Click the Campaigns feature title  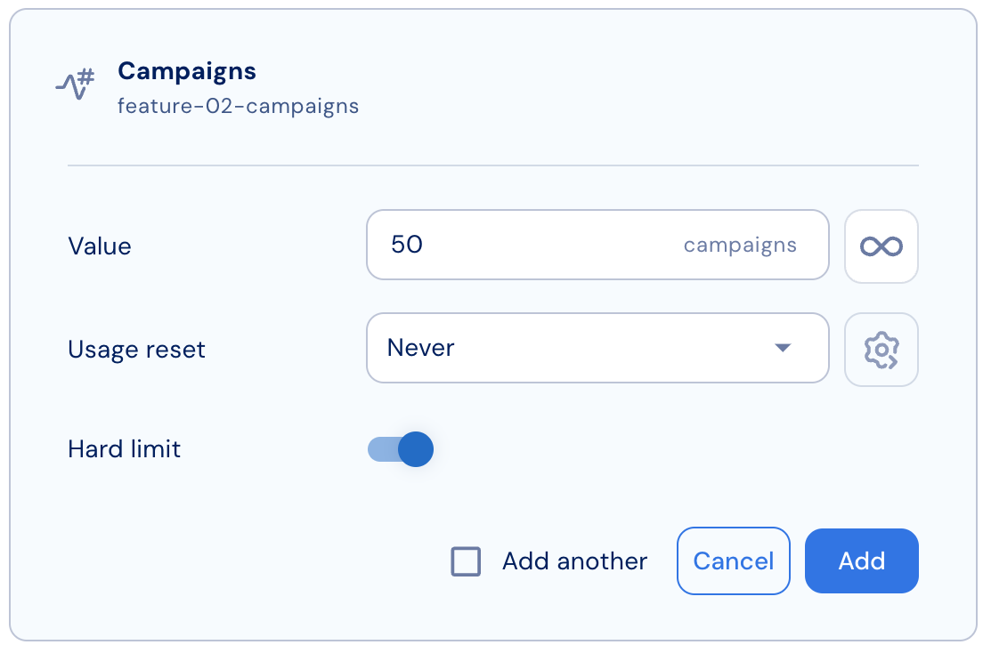187,71
